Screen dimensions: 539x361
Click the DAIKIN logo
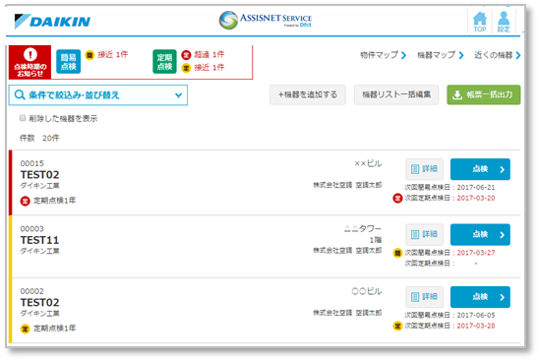52,22
